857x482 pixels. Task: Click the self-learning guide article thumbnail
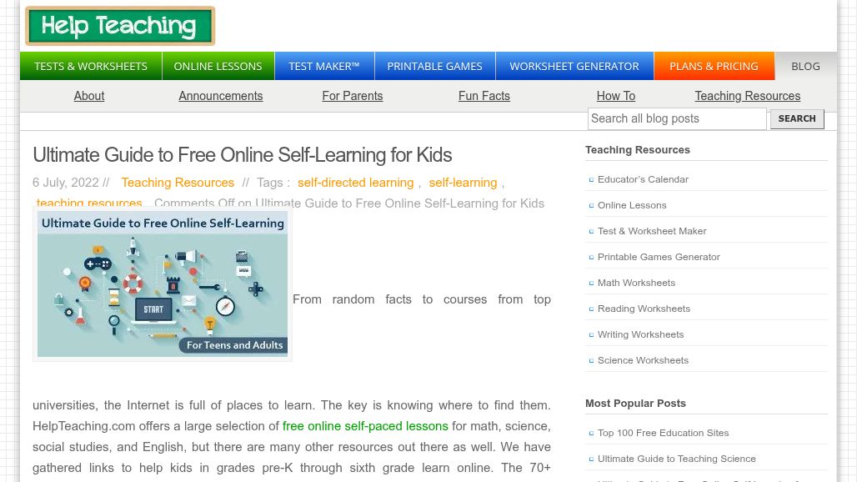[x=163, y=284]
